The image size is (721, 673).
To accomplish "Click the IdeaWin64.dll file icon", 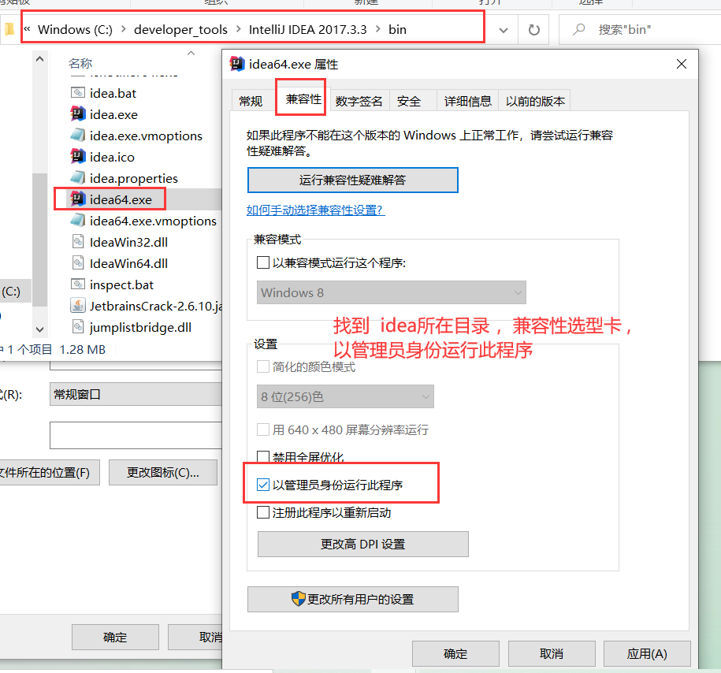I will pos(78,262).
